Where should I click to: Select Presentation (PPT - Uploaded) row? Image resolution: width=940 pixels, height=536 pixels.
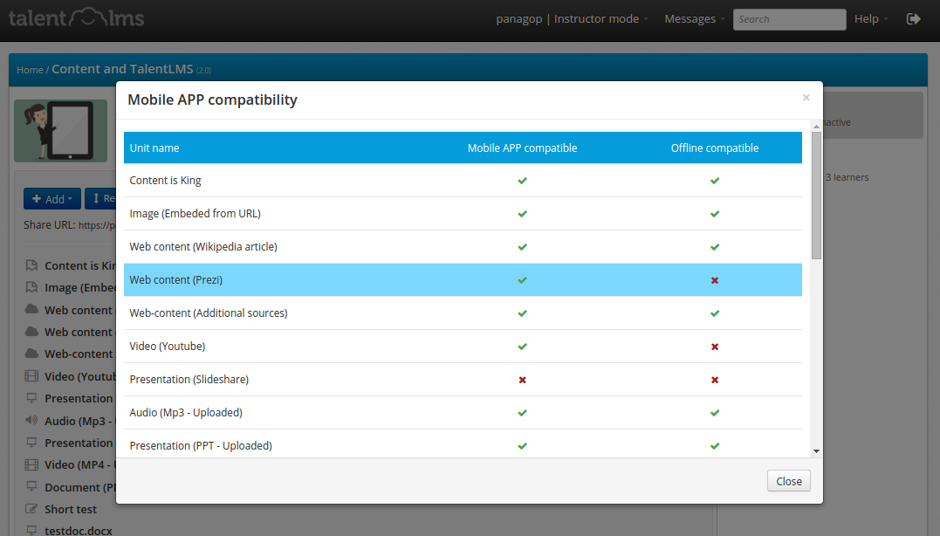click(463, 445)
